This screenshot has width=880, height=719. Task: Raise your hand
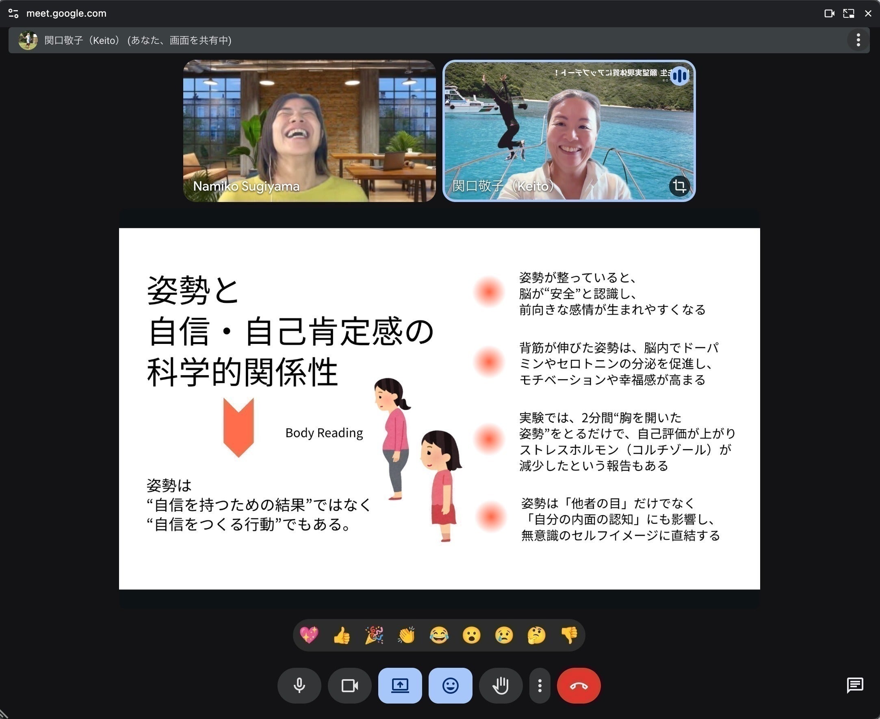click(501, 685)
